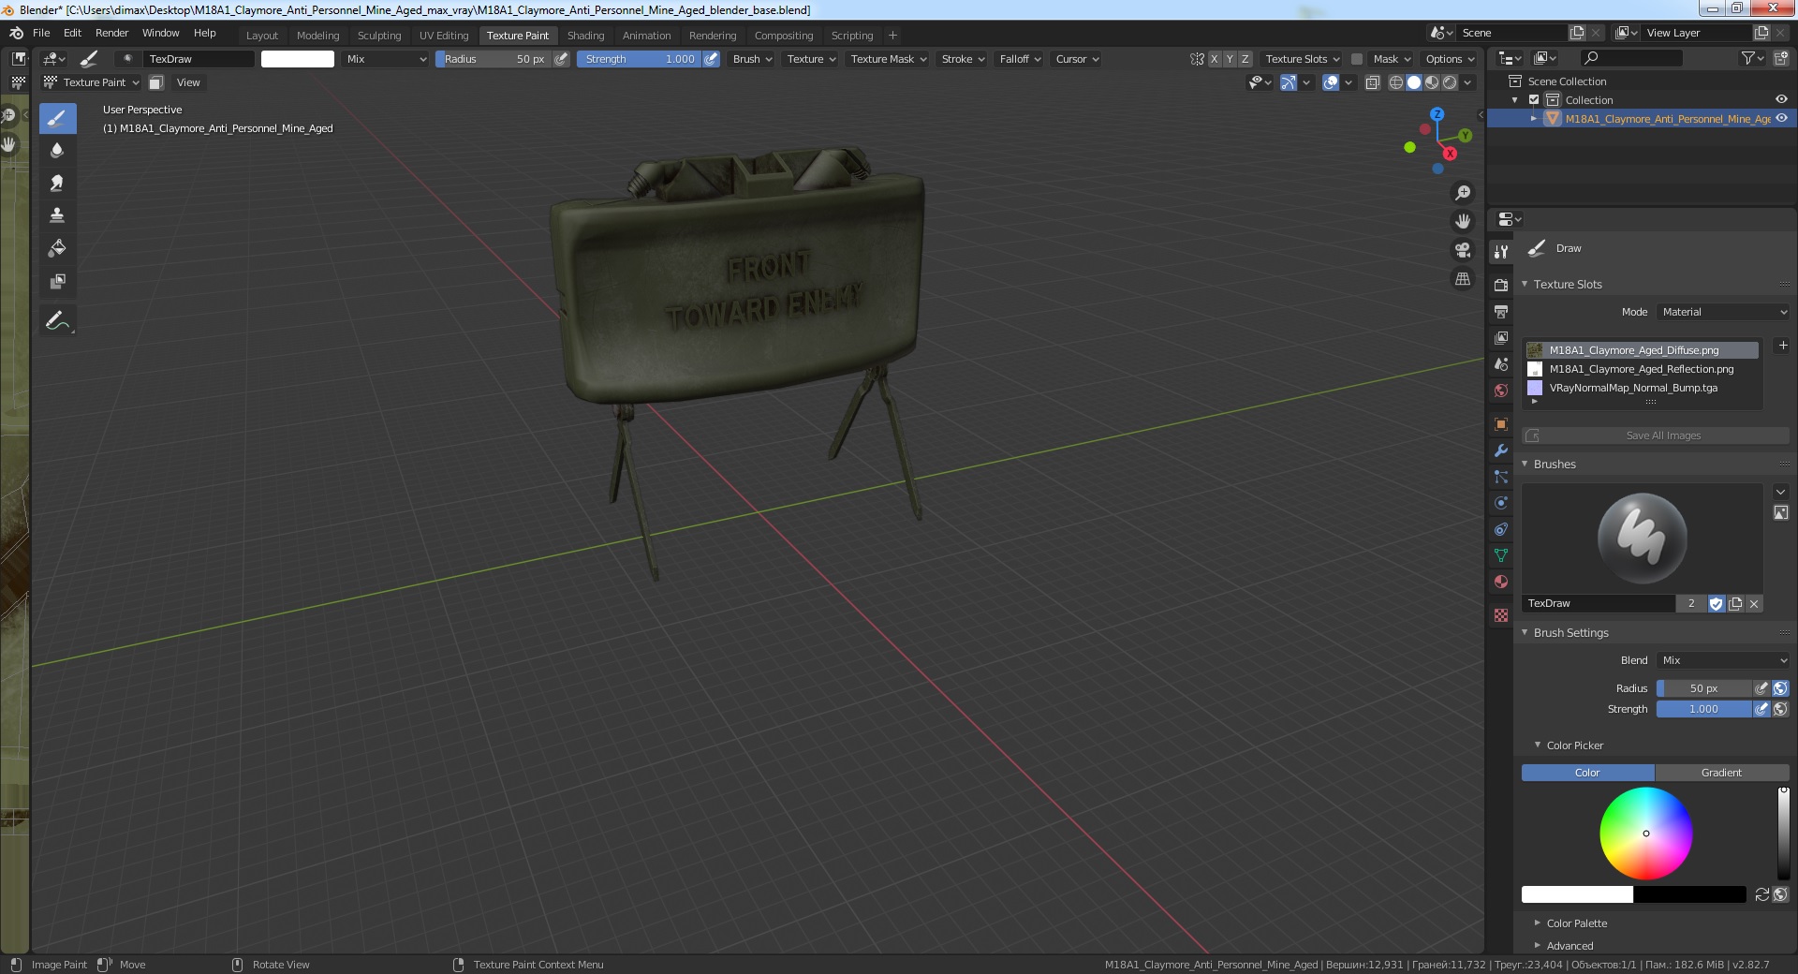Screen dimensions: 1798x974
Task: Open the Brush header dropdown
Action: click(752, 59)
